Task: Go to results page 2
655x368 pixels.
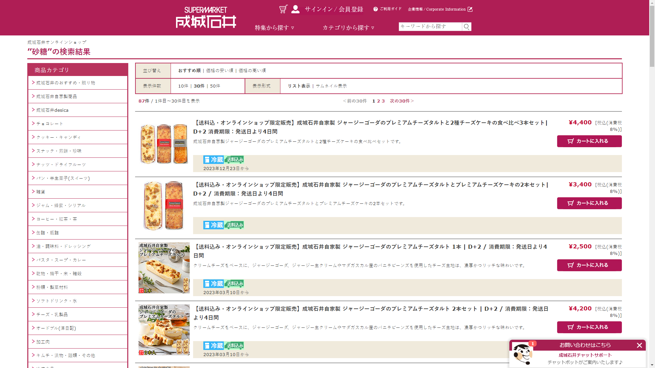Action: coord(378,101)
